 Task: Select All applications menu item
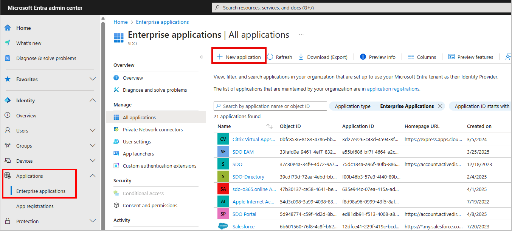click(x=156, y=117)
